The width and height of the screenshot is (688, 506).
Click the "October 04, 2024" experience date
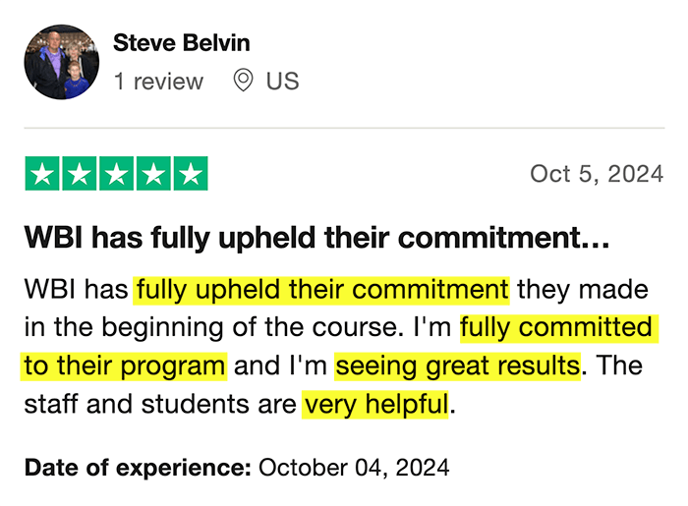coord(355,466)
